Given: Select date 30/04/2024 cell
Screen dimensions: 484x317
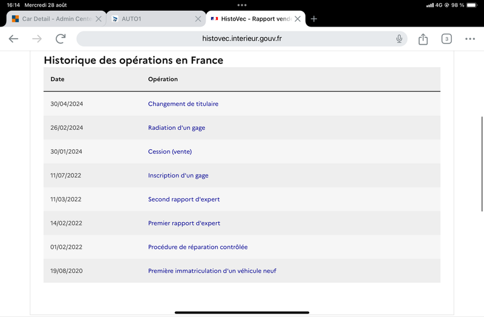Looking at the screenshot, I should (x=67, y=104).
